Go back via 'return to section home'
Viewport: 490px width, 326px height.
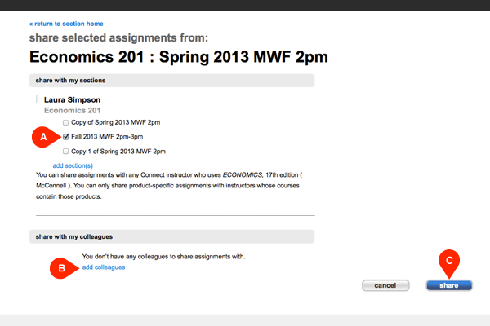coord(66,24)
